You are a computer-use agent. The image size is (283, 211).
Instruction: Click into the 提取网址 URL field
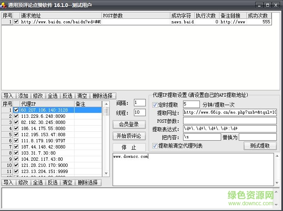point(229,112)
